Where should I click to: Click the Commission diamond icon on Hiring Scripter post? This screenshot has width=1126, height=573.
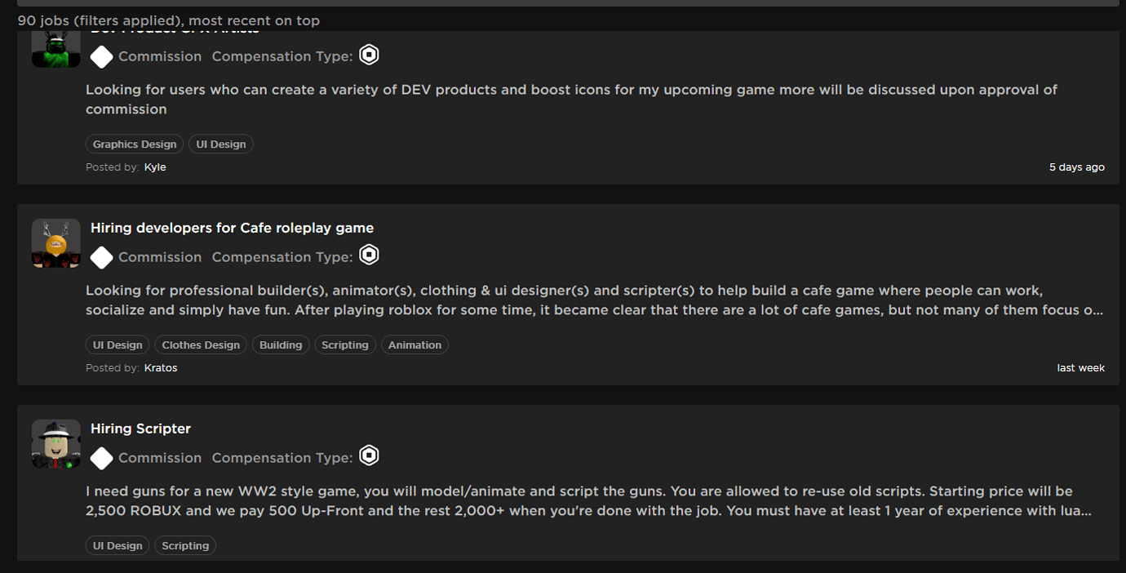pyautogui.click(x=101, y=458)
